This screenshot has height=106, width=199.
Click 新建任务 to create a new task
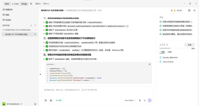[x=7, y=10]
